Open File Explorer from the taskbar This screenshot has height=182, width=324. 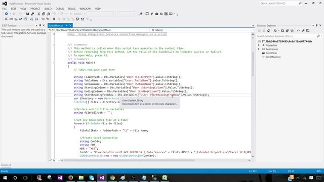[x=81, y=177]
